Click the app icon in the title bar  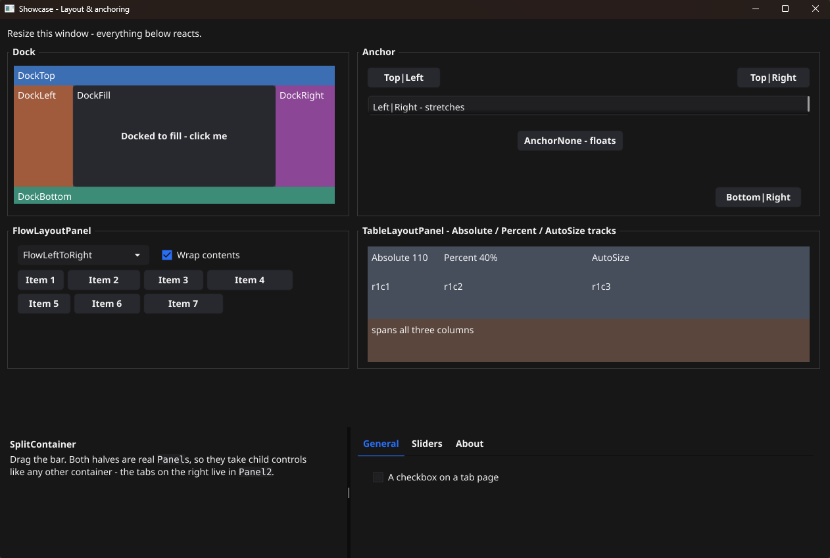pos(10,9)
